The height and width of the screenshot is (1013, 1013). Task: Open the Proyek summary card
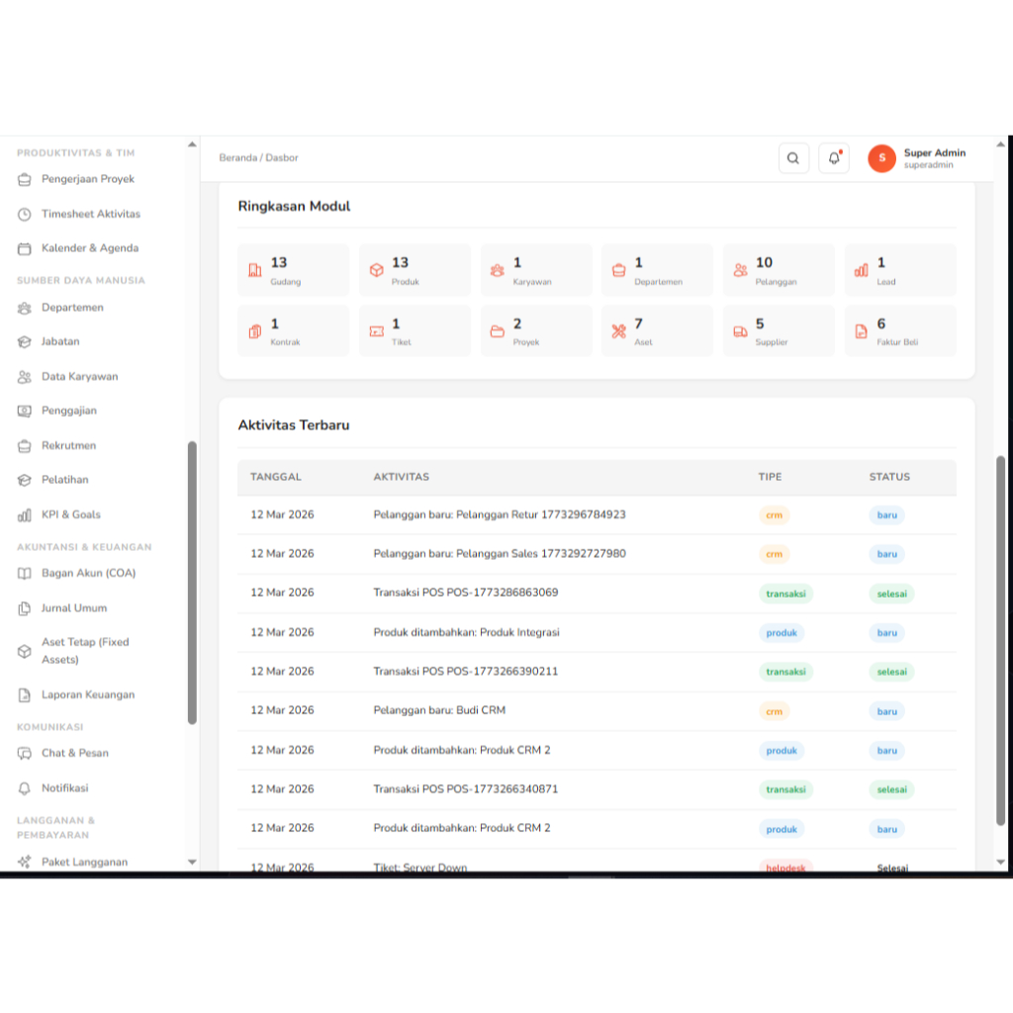tap(536, 330)
